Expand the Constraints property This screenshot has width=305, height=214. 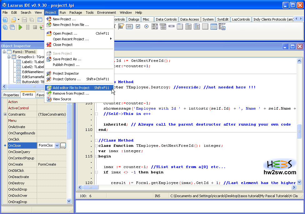5,114
